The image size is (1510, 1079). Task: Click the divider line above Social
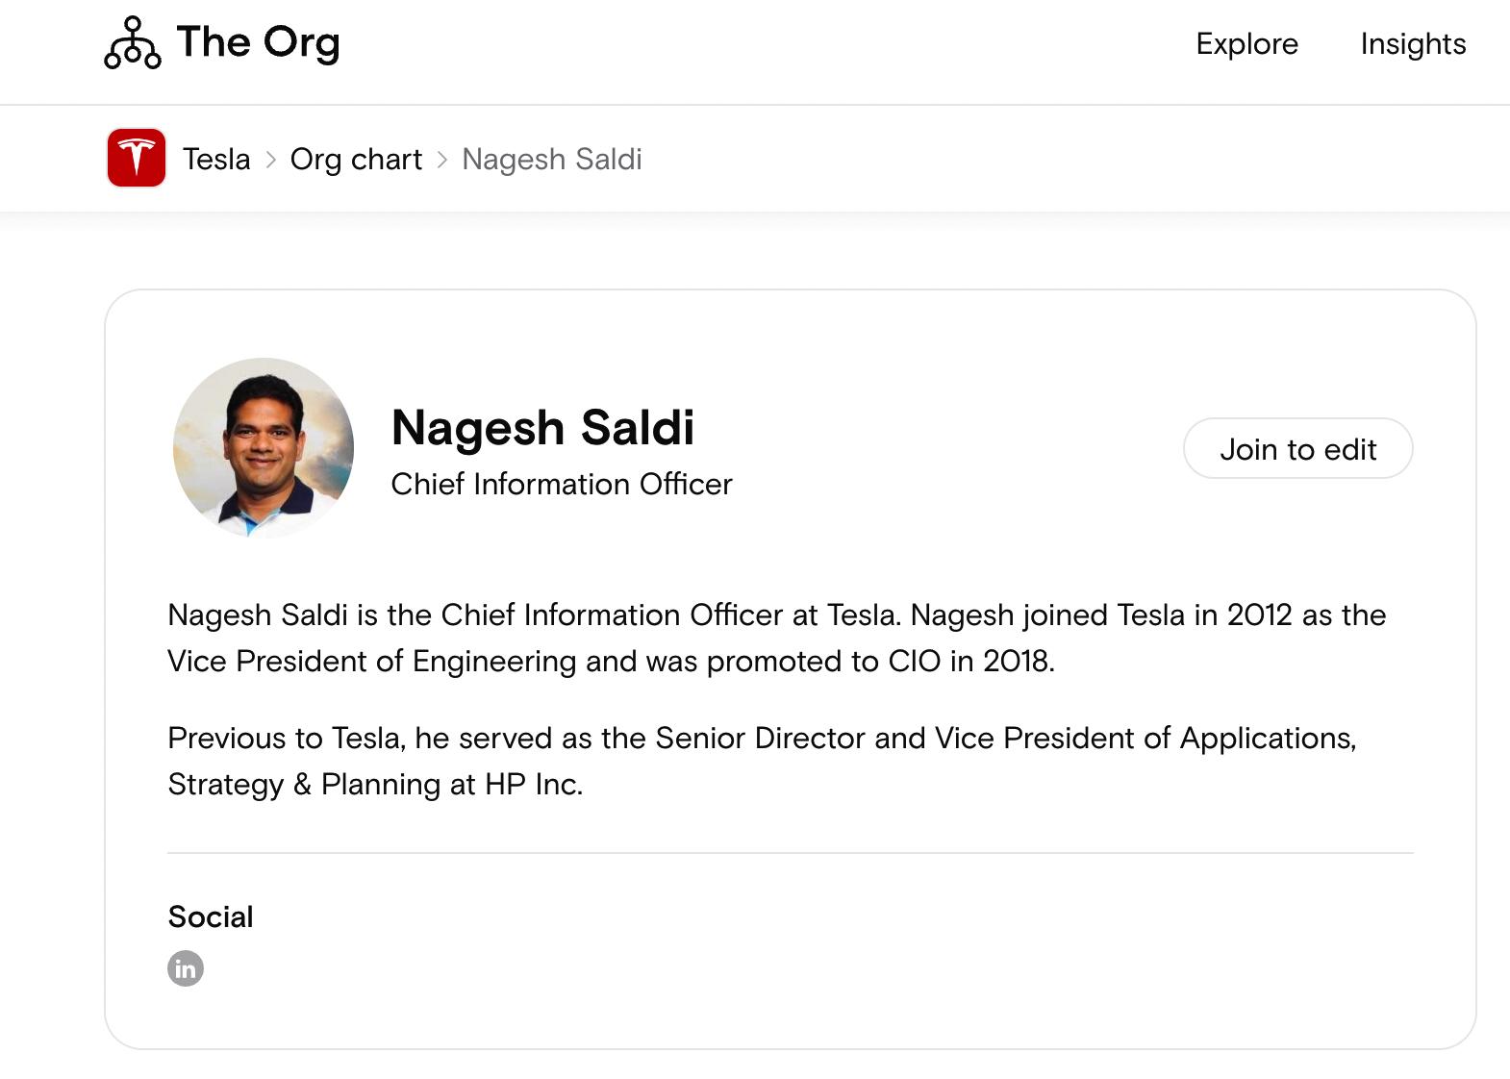[789, 853]
